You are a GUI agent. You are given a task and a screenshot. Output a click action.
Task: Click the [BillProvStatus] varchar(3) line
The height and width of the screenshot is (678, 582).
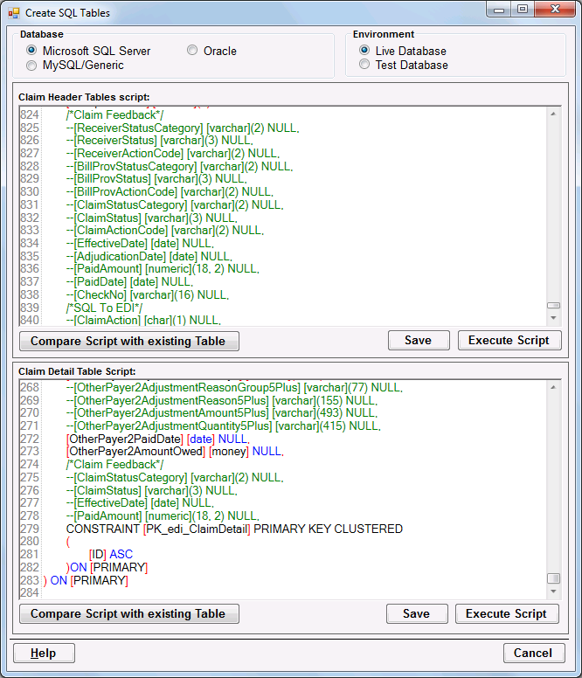(156, 179)
